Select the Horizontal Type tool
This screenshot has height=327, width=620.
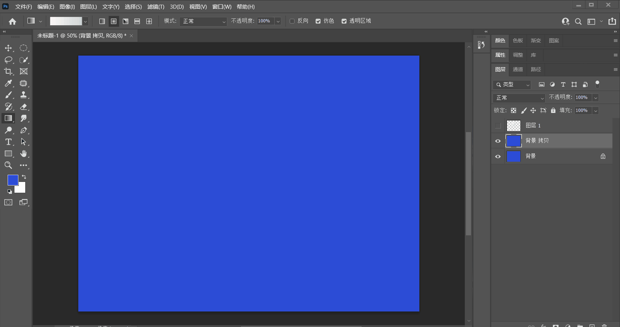coord(8,142)
